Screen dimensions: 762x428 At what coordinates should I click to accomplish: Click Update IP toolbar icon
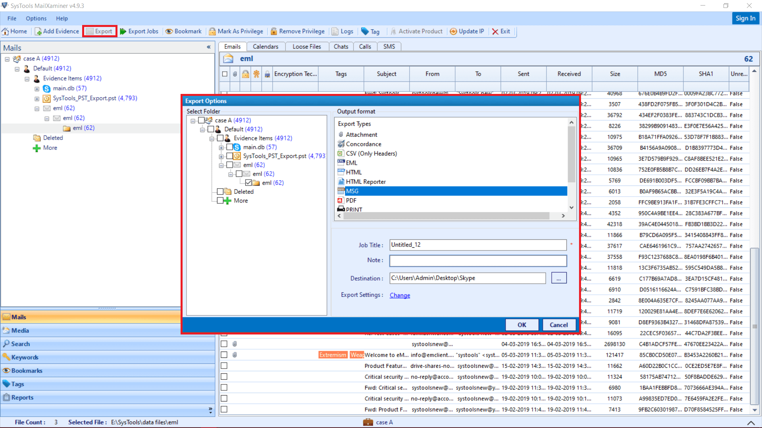tap(453, 31)
